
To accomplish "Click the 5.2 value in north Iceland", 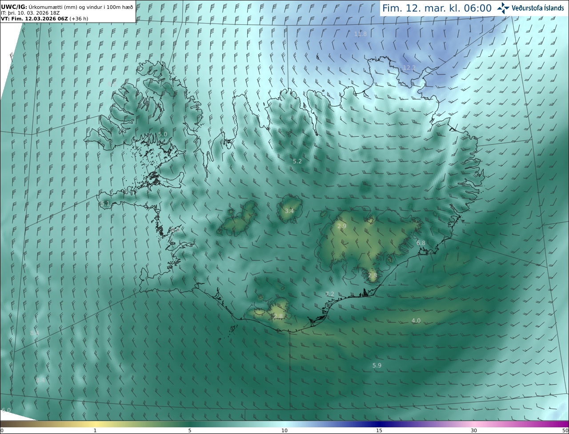I will 297,162.
